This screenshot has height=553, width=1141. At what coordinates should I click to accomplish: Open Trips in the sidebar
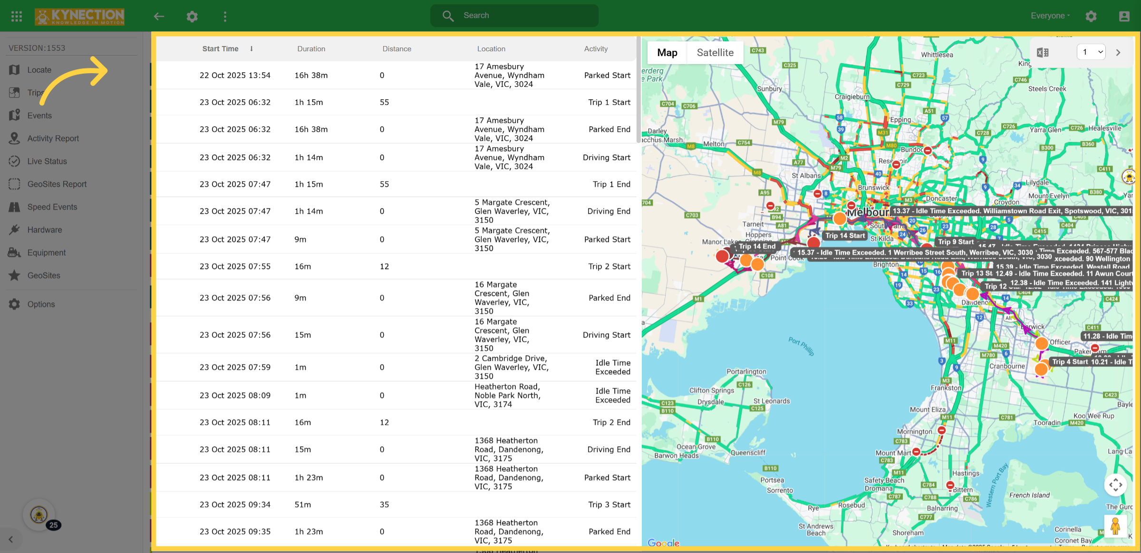[x=35, y=93]
